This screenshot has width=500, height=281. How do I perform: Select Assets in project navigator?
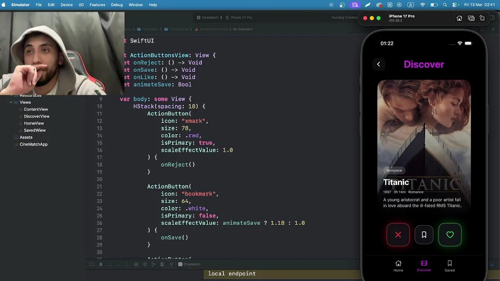pos(26,137)
